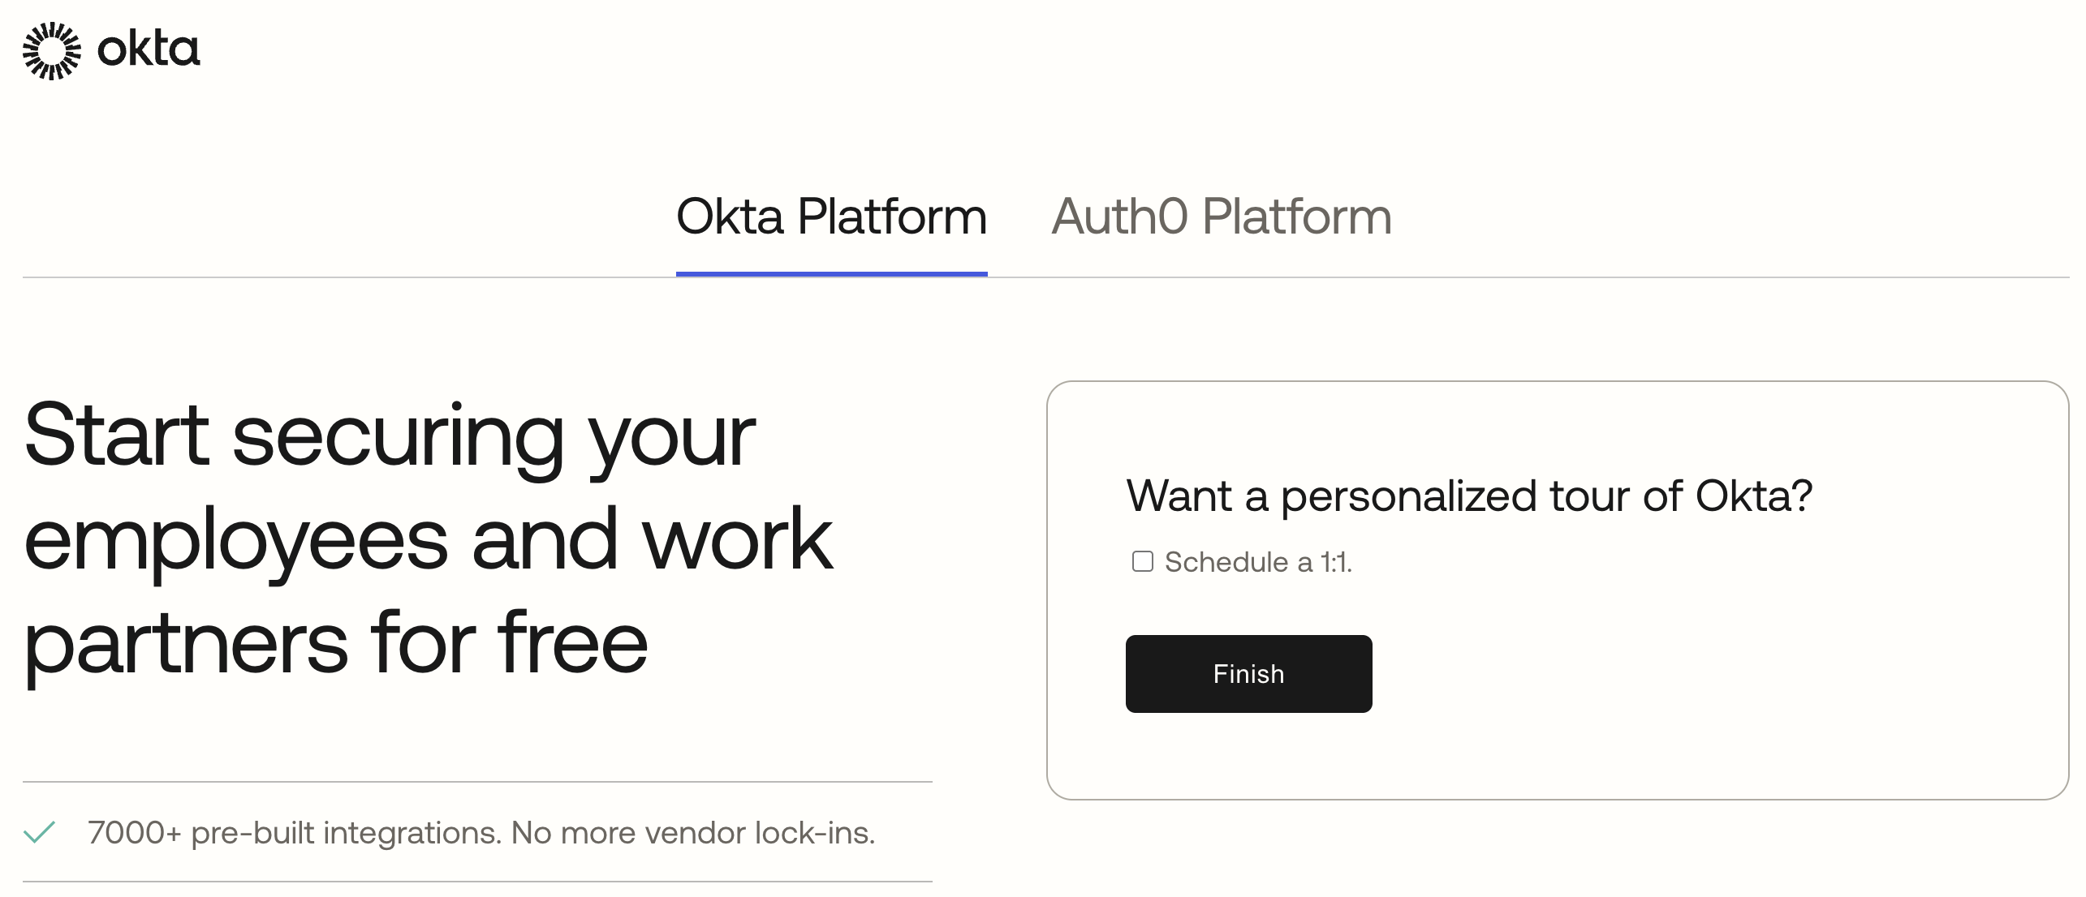Click the 'Schedule a 1:1.' label text
This screenshot has height=897, width=2086.
coord(1258,562)
